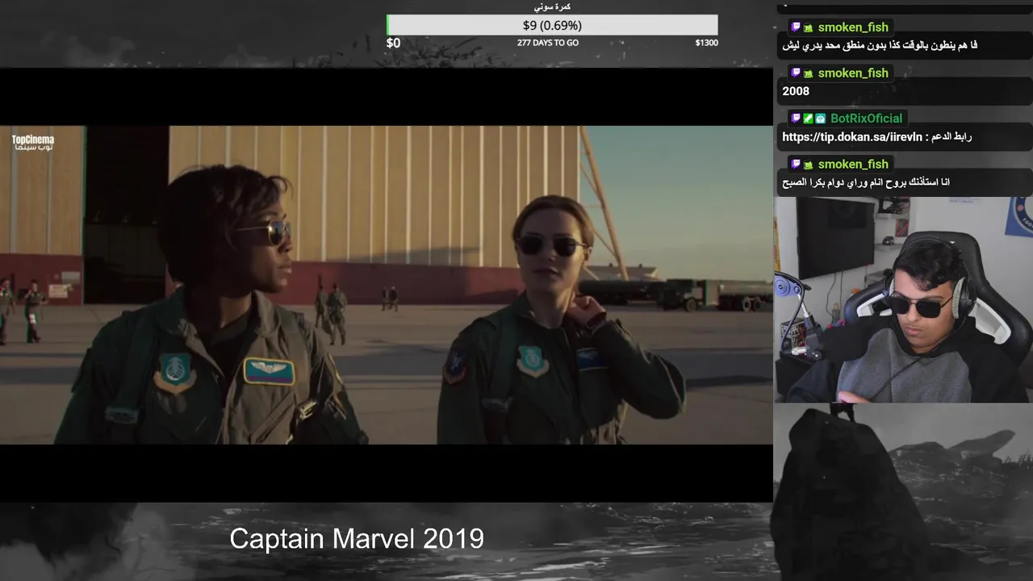Click the green subscriber badge above the الصبح message
The image size is (1033, 581).
(808, 165)
